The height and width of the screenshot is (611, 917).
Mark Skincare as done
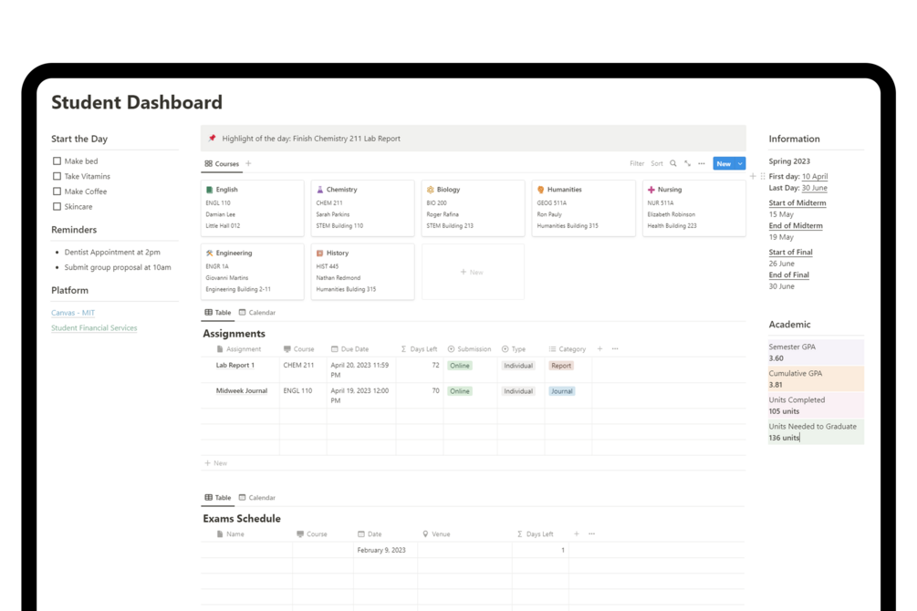coord(57,206)
